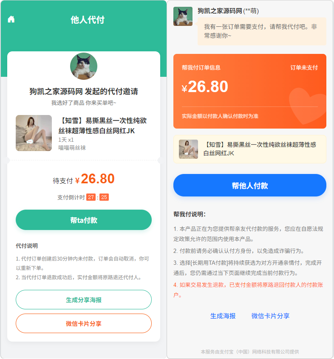Click the 他人代付 header title
The width and height of the screenshot is (334, 359).
click(x=88, y=20)
